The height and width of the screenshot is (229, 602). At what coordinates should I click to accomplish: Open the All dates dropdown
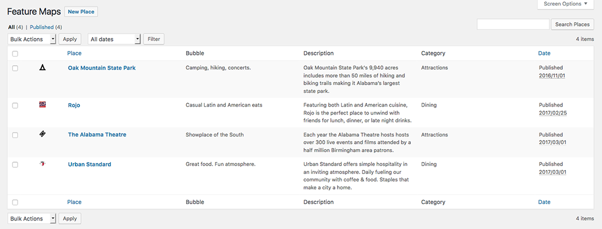pos(114,39)
